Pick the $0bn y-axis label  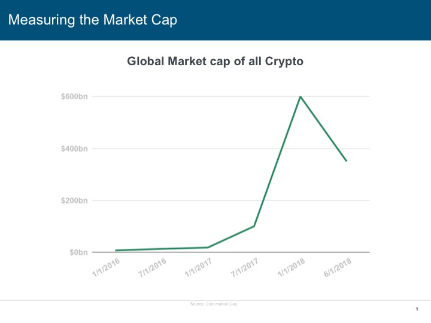click(x=77, y=252)
